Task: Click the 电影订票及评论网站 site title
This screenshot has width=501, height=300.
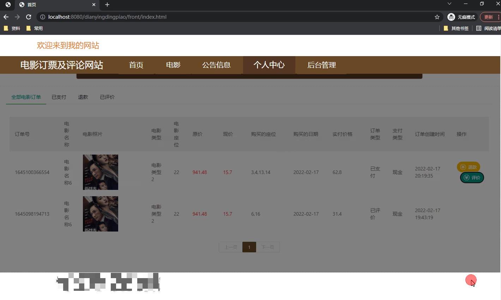Action: click(x=62, y=65)
